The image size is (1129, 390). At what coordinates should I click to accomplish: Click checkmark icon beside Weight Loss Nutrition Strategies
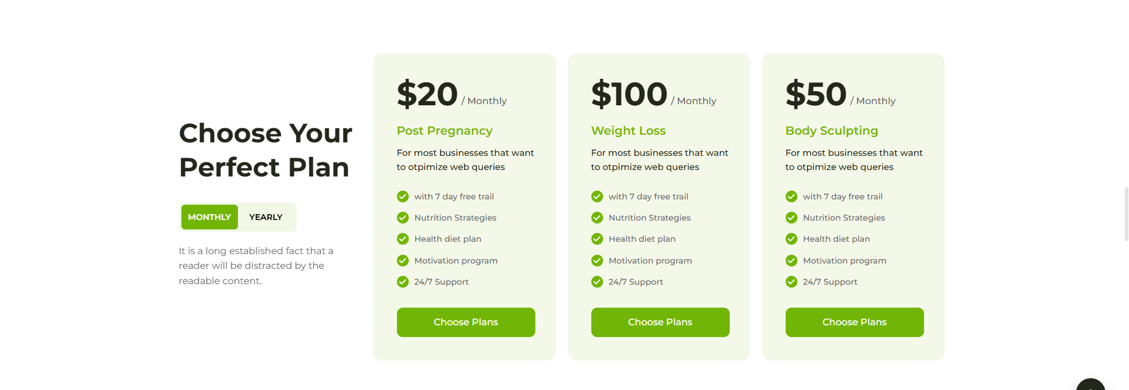click(x=597, y=218)
